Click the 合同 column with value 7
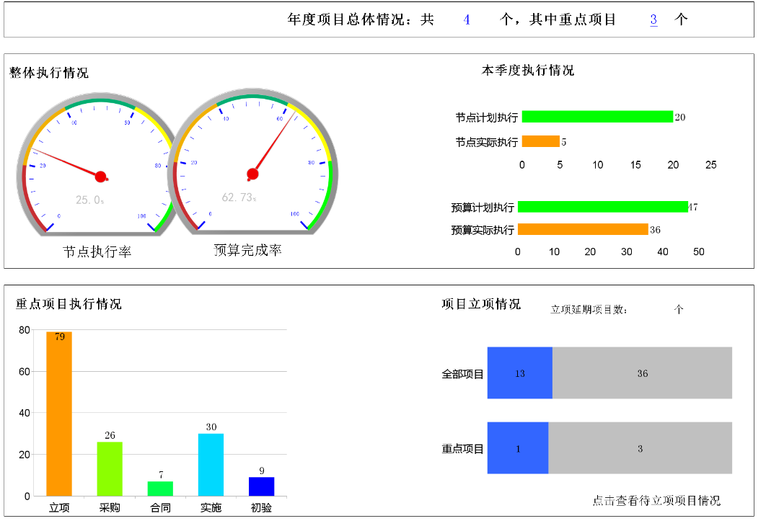Image resolution: width=766 pixels, height=521 pixels. click(x=160, y=489)
